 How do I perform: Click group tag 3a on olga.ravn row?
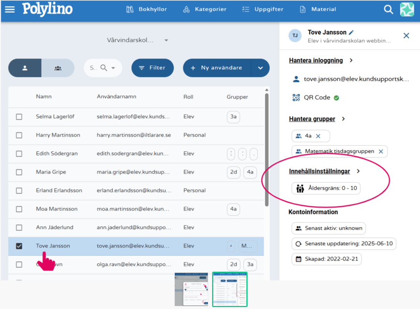(250, 264)
